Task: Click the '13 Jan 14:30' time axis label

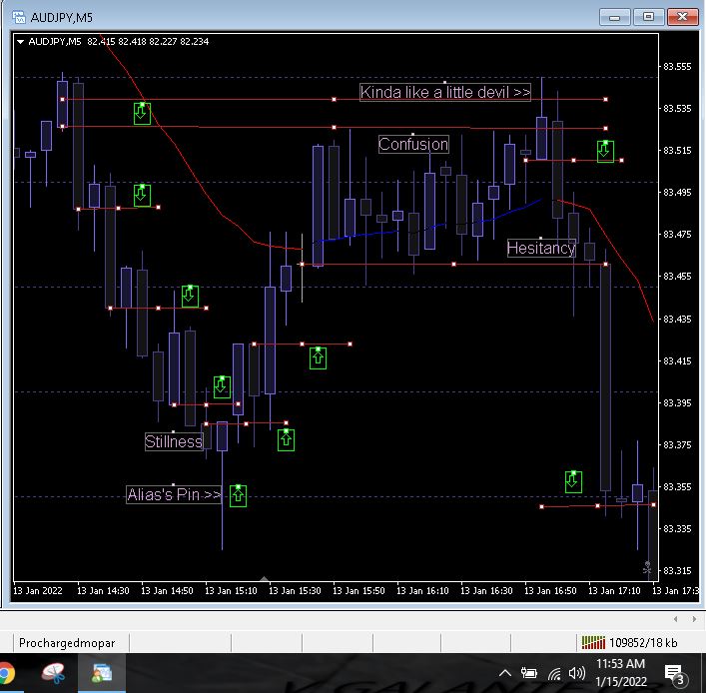Action: (x=103, y=591)
